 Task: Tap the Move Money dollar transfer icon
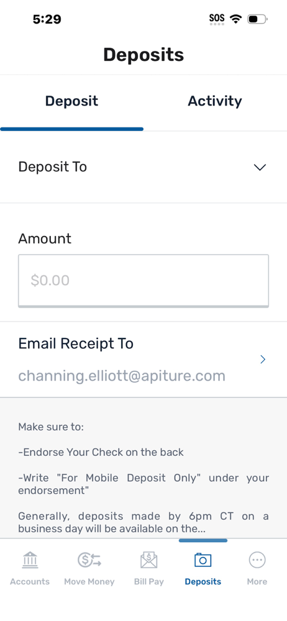click(89, 560)
